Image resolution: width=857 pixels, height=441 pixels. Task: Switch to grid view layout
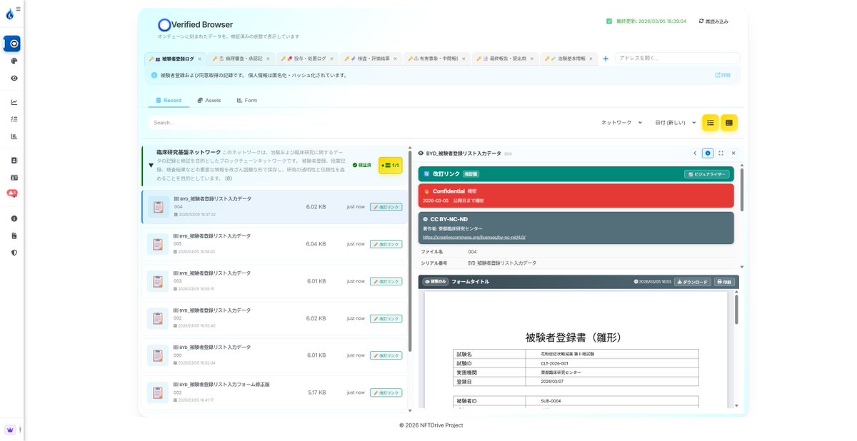tap(729, 123)
